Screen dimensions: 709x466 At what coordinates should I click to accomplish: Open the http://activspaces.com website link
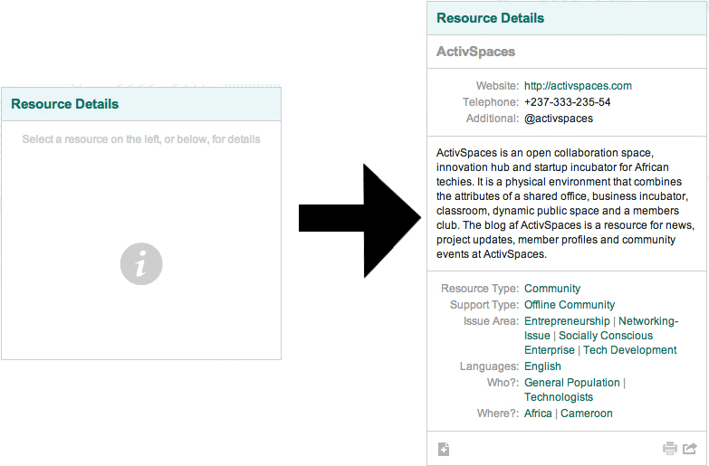(578, 86)
